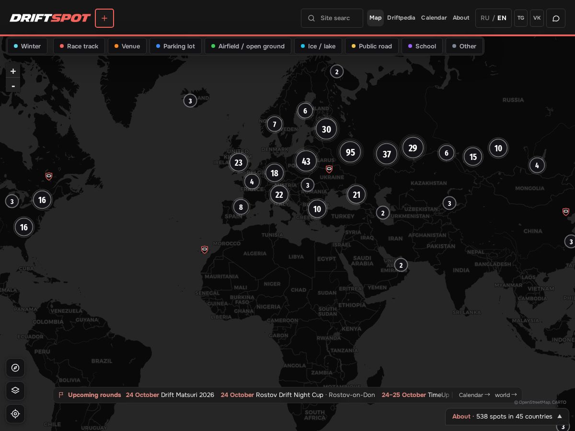The image size is (575, 431).
Task: Open the 95-spot cluster
Action: point(350,152)
